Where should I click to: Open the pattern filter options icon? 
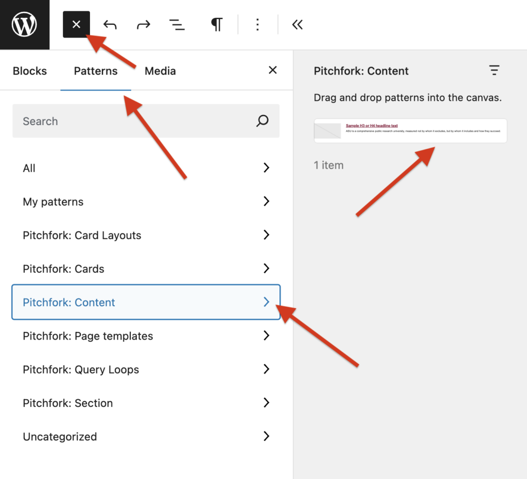494,70
